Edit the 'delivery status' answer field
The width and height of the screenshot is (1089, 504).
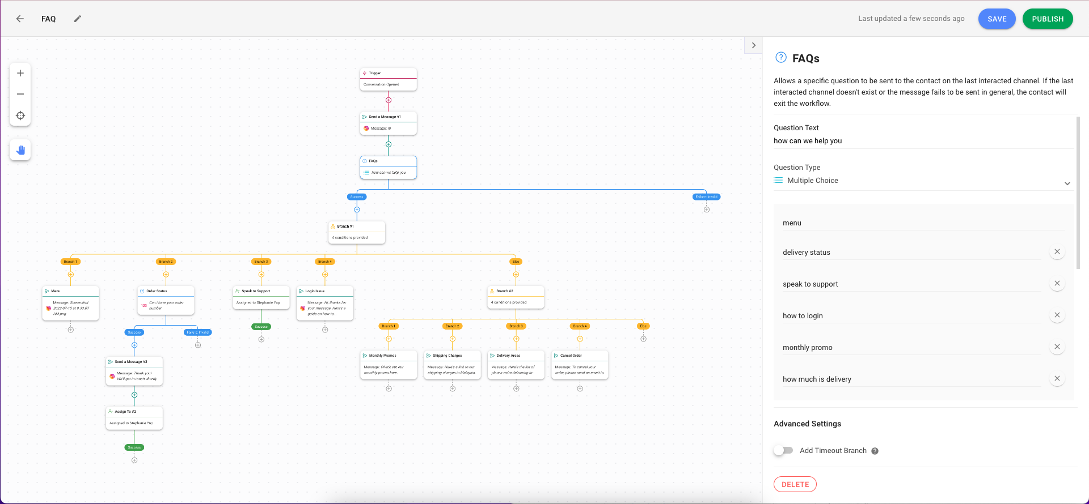(911, 253)
